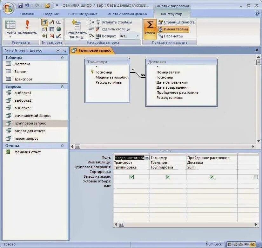This screenshot has height=248, width=262.
Task: Click the horizontal scrollbar thumb in the tables pane
Action: [77, 147]
